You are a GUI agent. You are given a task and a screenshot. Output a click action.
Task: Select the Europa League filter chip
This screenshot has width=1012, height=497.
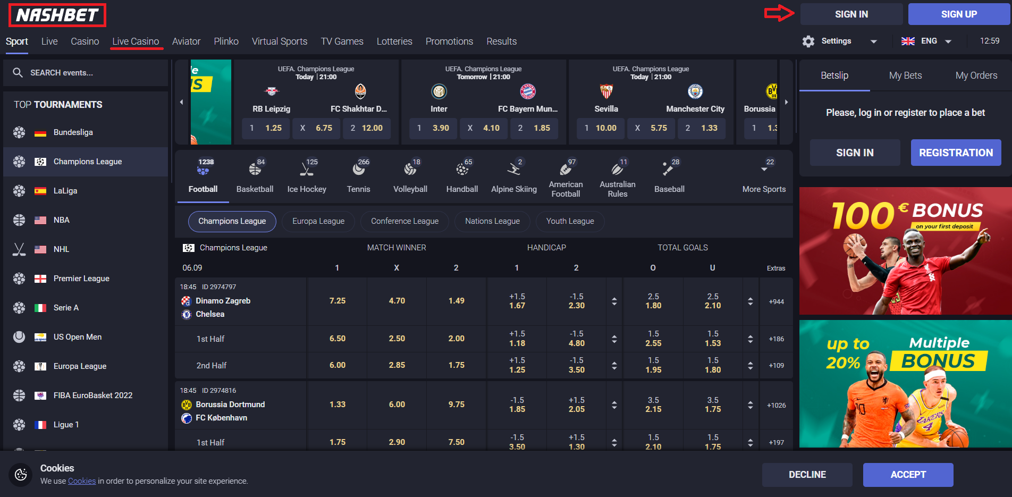pos(318,221)
